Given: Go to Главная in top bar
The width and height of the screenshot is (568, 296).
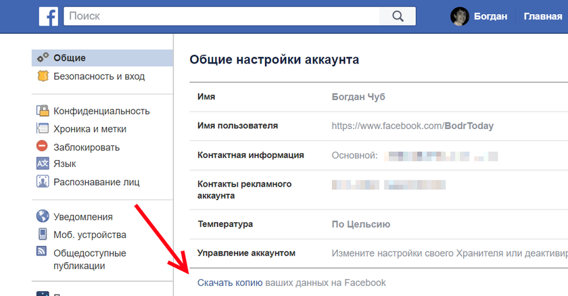Looking at the screenshot, I should 542,16.
